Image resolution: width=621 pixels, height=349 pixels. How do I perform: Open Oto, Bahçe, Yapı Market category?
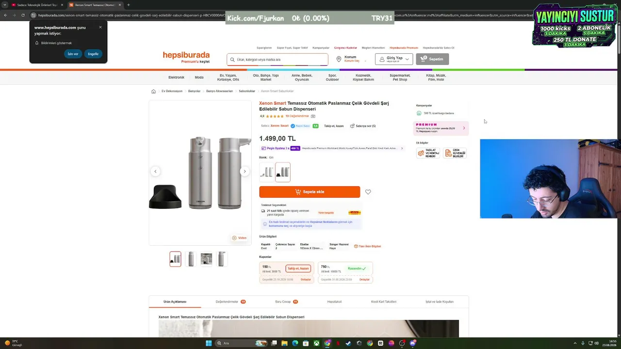(266, 78)
